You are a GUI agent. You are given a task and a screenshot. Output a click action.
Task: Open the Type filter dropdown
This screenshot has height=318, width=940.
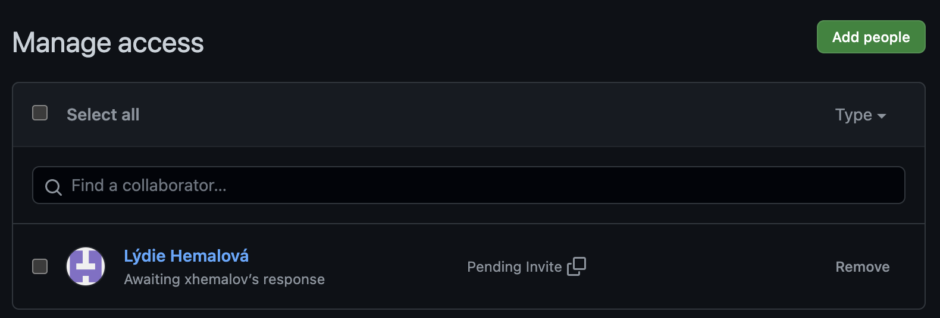860,115
